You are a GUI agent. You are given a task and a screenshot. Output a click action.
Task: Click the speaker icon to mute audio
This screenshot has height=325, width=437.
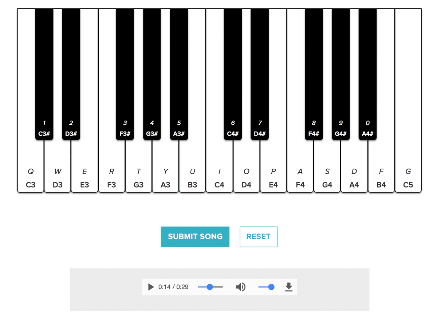(x=241, y=287)
